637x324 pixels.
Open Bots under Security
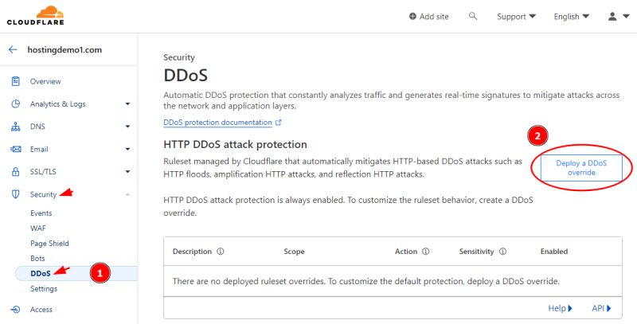(x=37, y=258)
